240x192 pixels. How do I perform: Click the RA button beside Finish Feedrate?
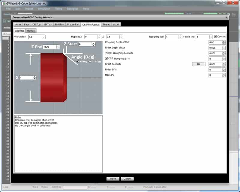tap(199, 64)
